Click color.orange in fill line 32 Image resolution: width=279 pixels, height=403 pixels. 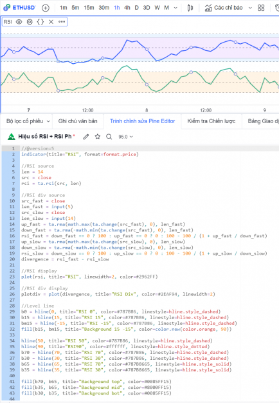coord(199,329)
